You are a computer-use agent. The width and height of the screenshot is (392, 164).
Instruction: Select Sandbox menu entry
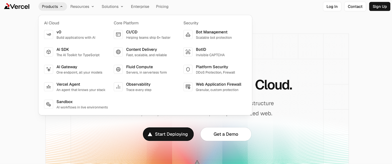(x=76, y=104)
